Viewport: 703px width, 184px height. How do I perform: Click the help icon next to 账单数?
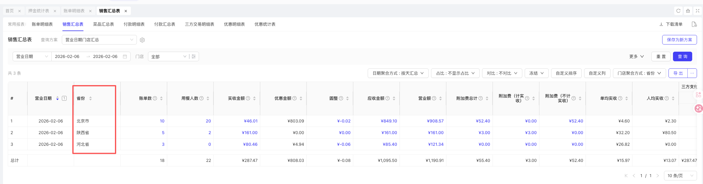point(155,98)
